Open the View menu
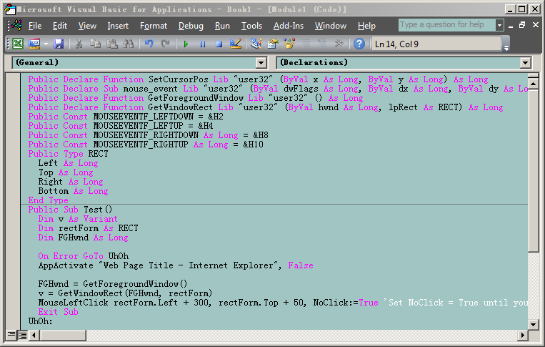This screenshot has width=545, height=347. point(87,26)
